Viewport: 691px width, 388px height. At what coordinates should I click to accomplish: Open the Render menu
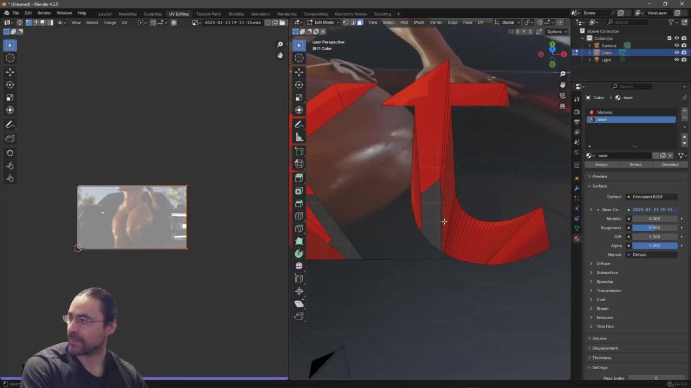44,13
